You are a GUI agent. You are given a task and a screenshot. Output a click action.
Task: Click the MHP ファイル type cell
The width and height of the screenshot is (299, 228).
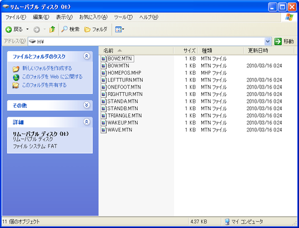coord(214,73)
